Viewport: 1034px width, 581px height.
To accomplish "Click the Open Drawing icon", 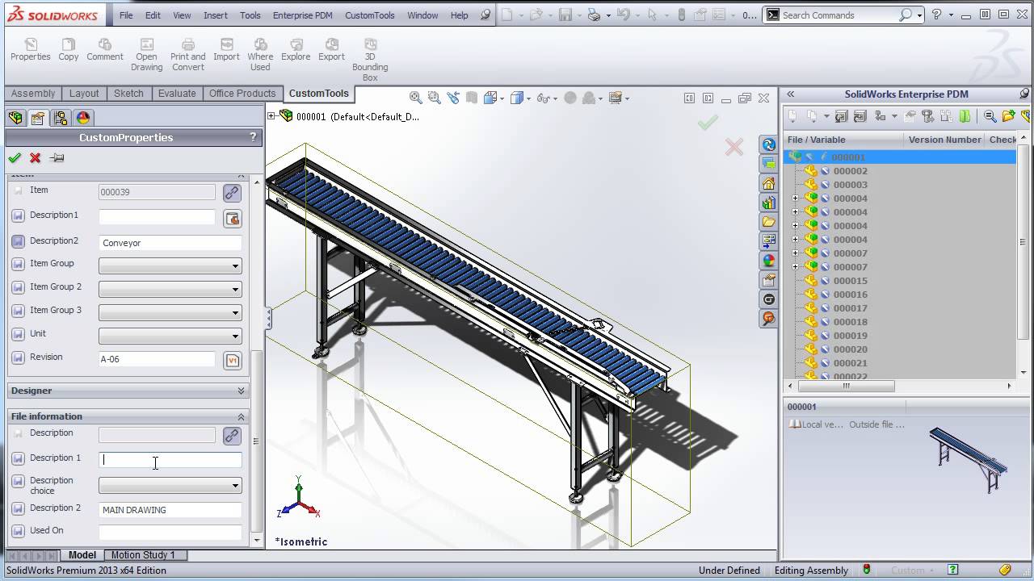I will point(146,55).
